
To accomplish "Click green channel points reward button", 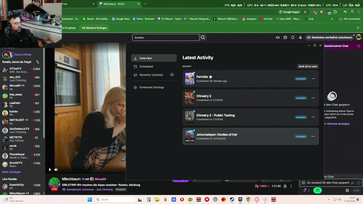I will point(318,190).
